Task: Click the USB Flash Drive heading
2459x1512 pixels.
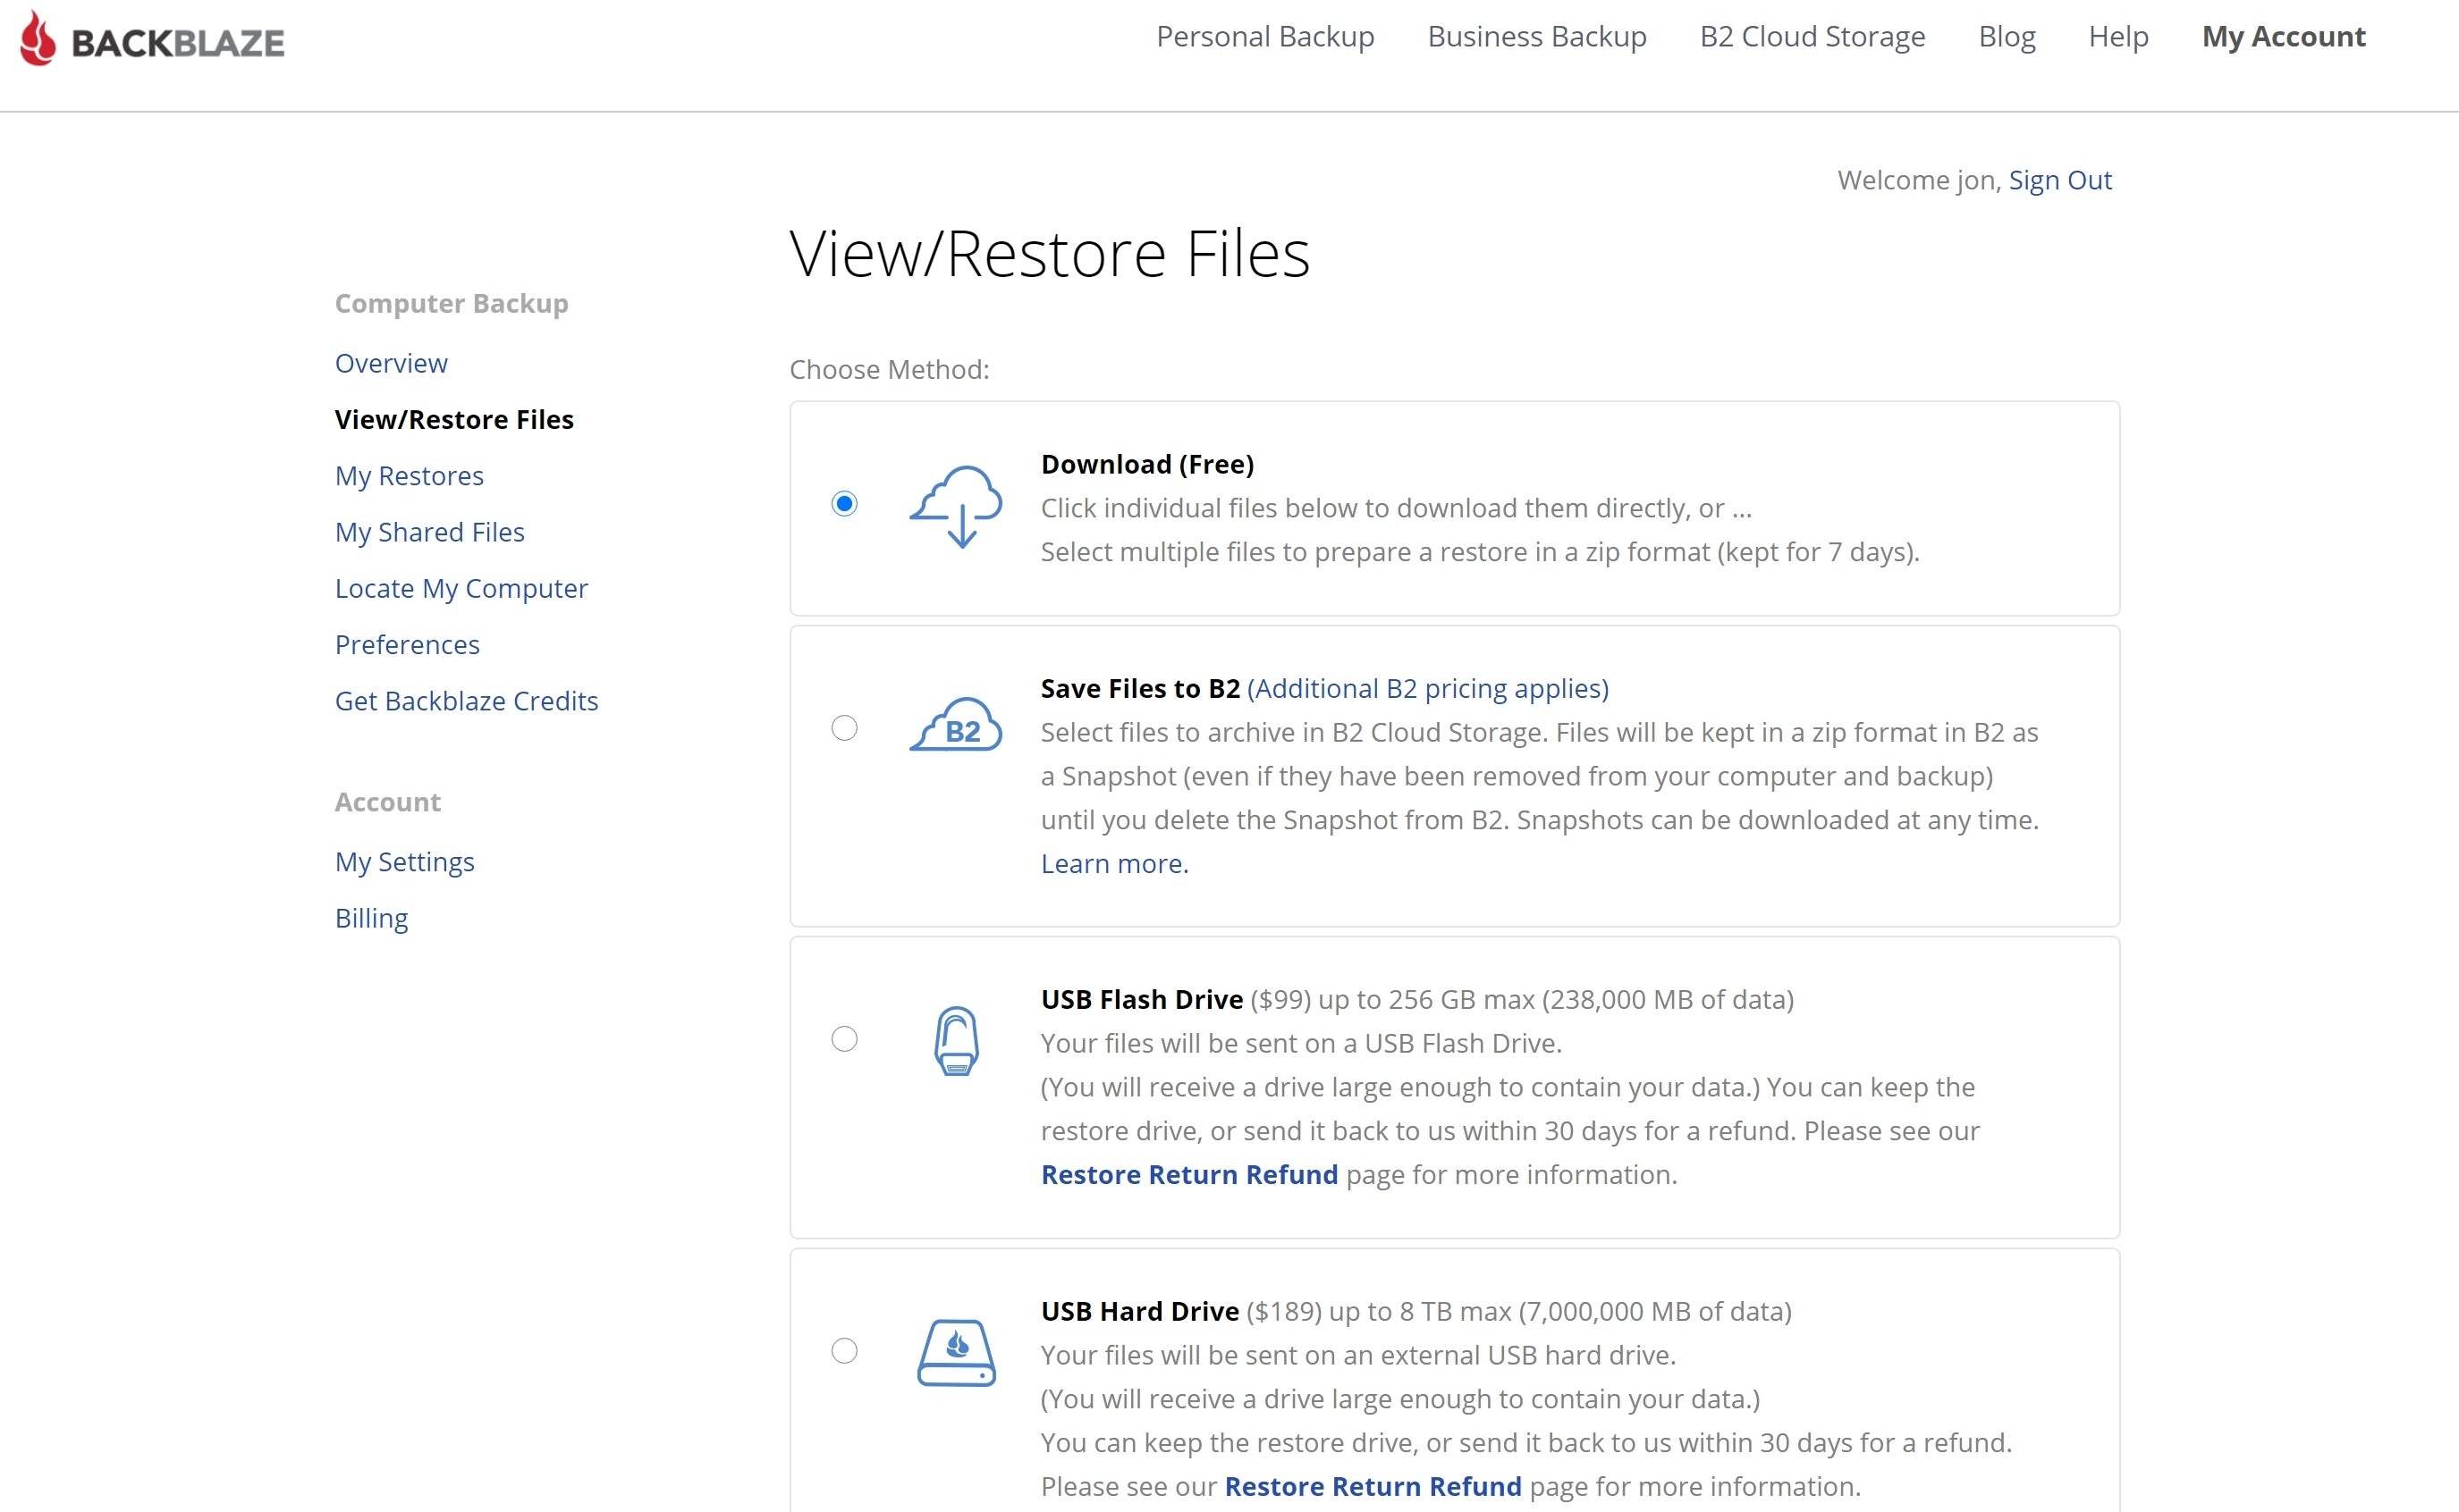Action: tap(1143, 999)
